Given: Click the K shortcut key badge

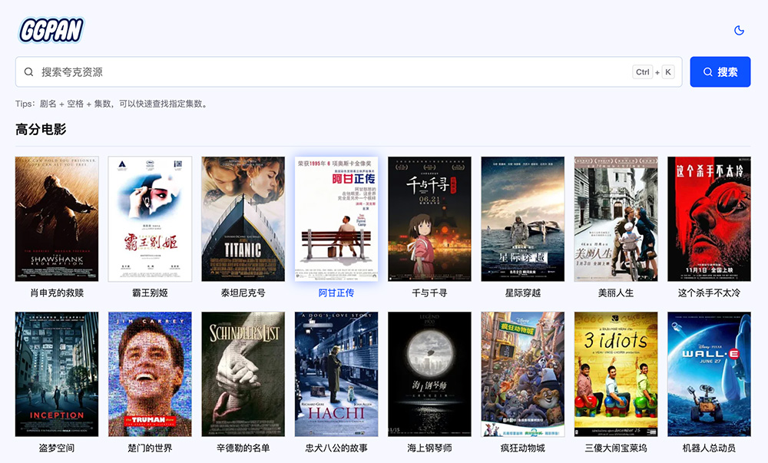Looking at the screenshot, I should pos(668,72).
